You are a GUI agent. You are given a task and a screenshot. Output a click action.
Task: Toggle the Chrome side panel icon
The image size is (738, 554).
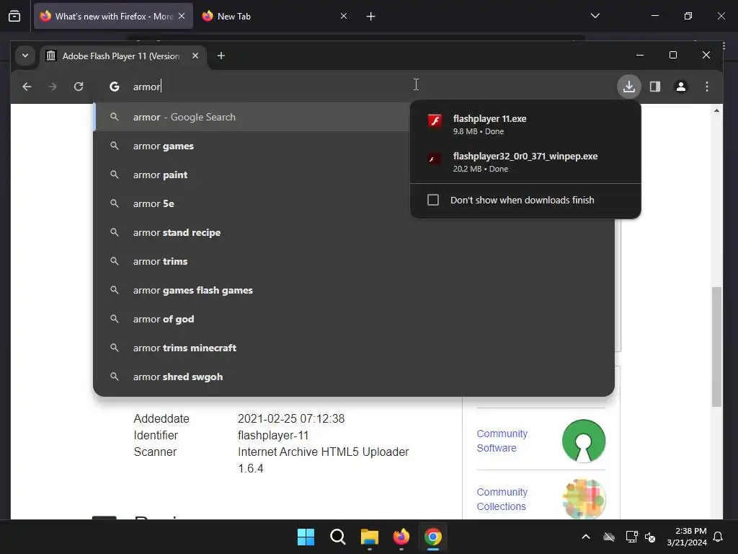(x=654, y=87)
